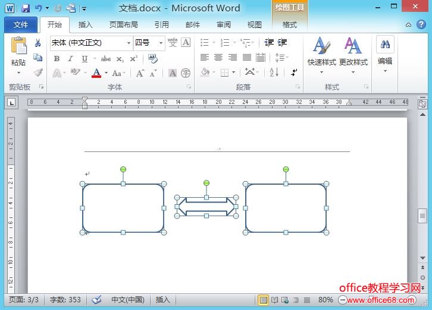Click text highlight color button
This screenshot has height=310, width=432.
point(75,72)
